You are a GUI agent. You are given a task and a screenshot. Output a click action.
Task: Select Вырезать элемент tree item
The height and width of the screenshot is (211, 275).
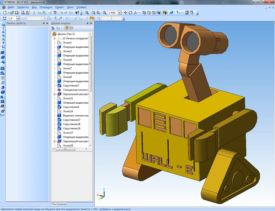pyautogui.click(x=76, y=116)
